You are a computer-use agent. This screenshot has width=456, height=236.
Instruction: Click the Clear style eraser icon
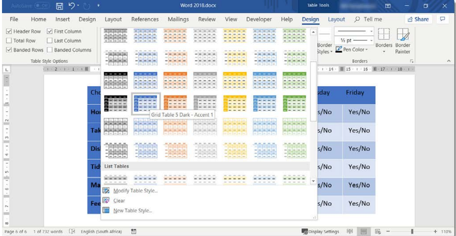point(106,201)
